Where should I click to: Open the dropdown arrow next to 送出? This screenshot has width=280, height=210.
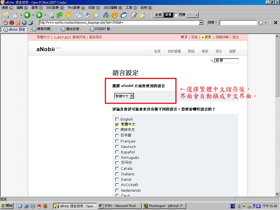coord(196,15)
